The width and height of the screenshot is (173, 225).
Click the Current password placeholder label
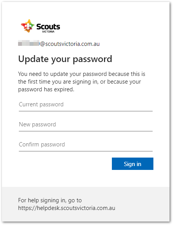tap(41, 105)
